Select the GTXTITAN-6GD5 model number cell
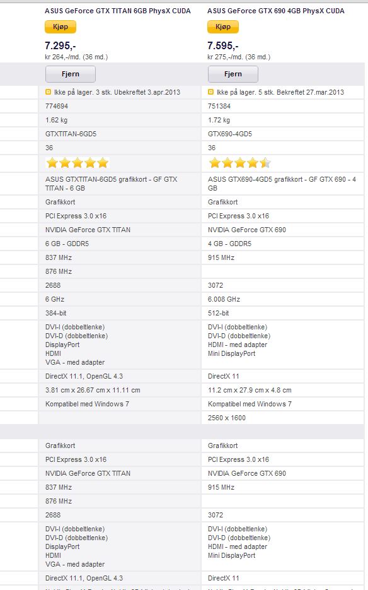The height and width of the screenshot is (590, 368). pyautogui.click(x=120, y=134)
